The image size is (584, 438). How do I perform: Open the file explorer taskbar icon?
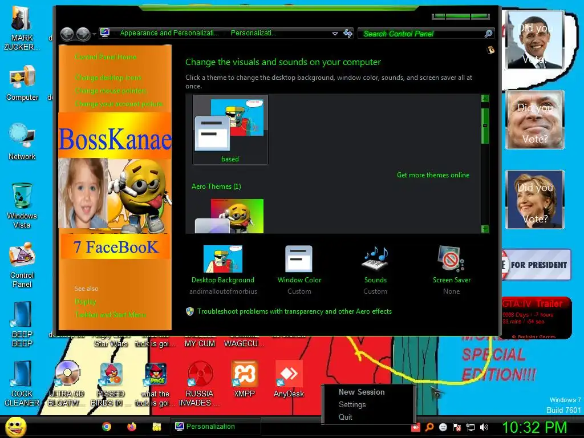[156, 427]
